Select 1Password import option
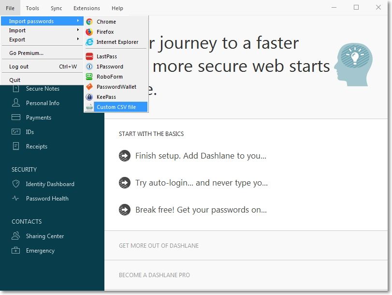 pyautogui.click(x=116, y=67)
